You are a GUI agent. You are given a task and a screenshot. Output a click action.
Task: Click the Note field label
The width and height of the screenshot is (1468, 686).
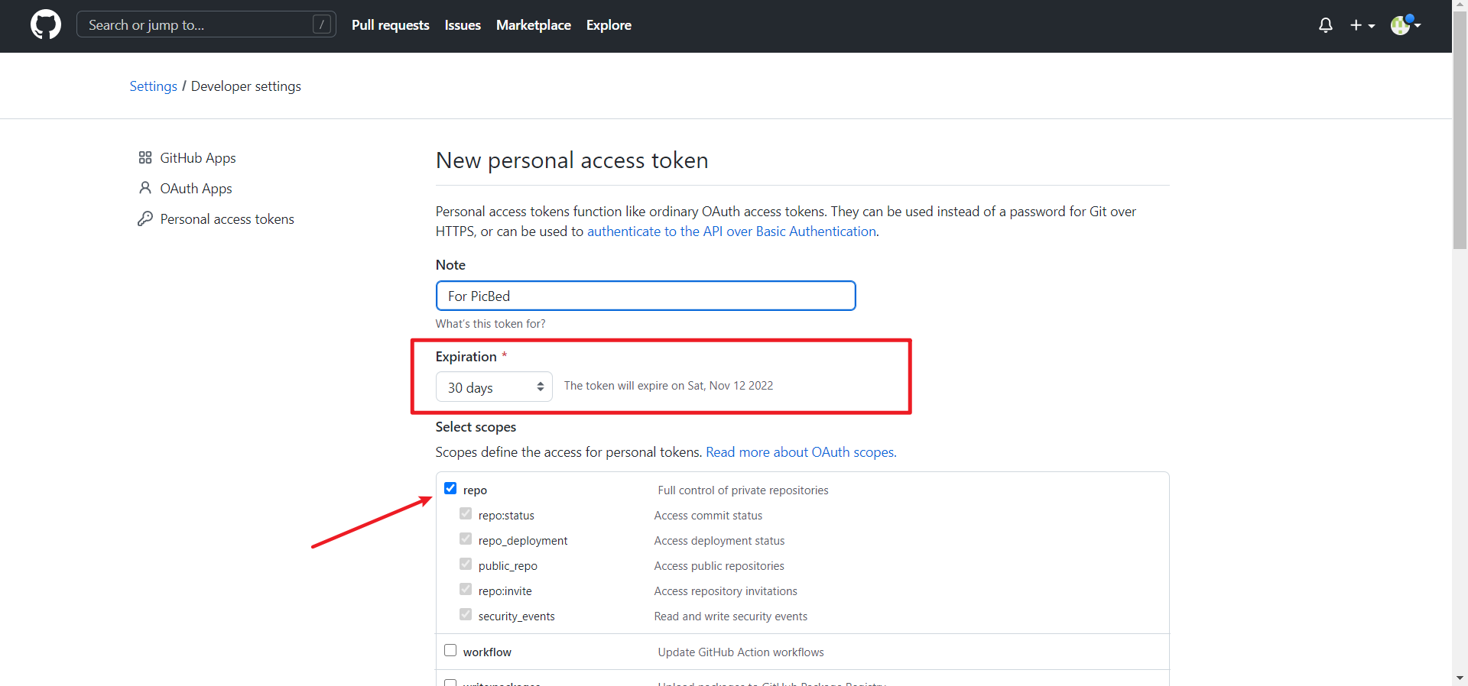point(450,265)
